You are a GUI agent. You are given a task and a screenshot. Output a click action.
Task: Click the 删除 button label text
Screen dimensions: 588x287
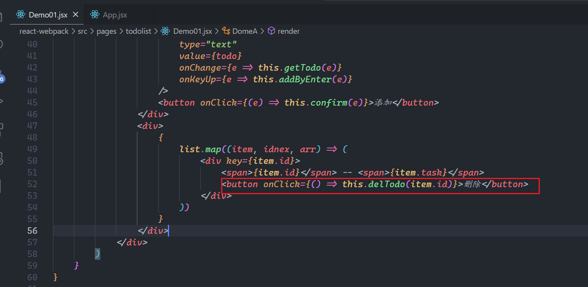pyautogui.click(x=472, y=184)
